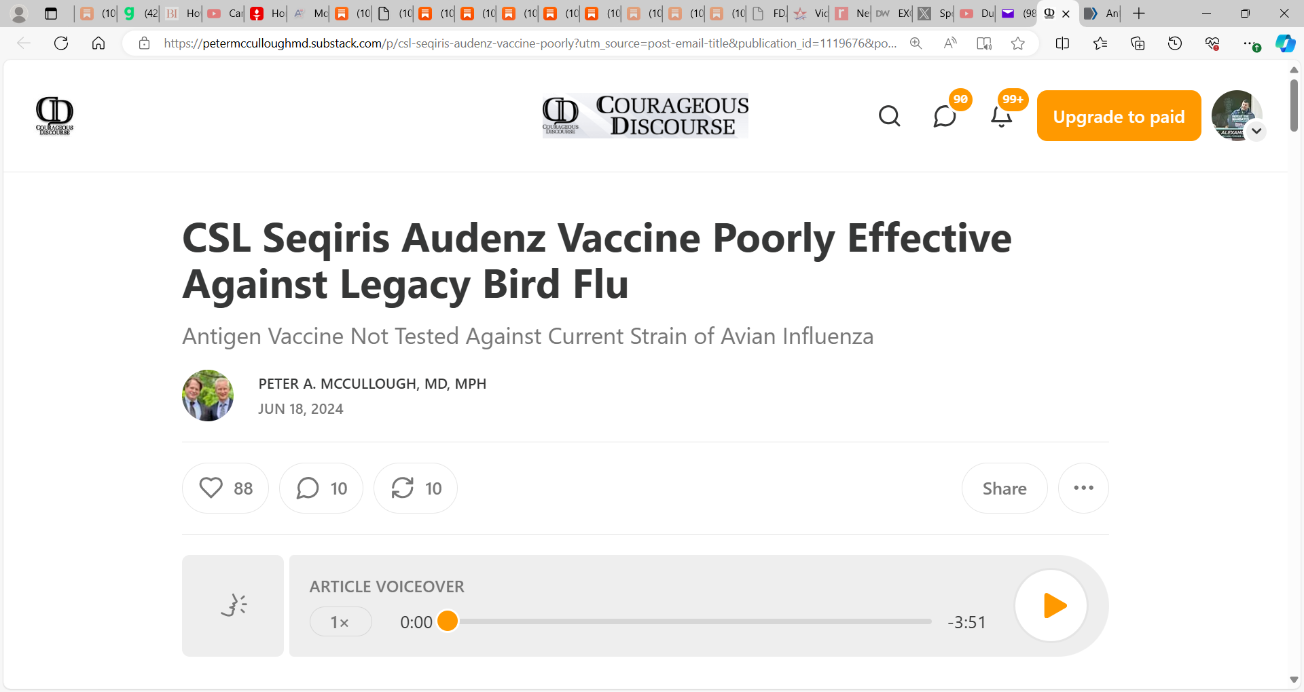Open Browser essentials heart icon

[1212, 43]
